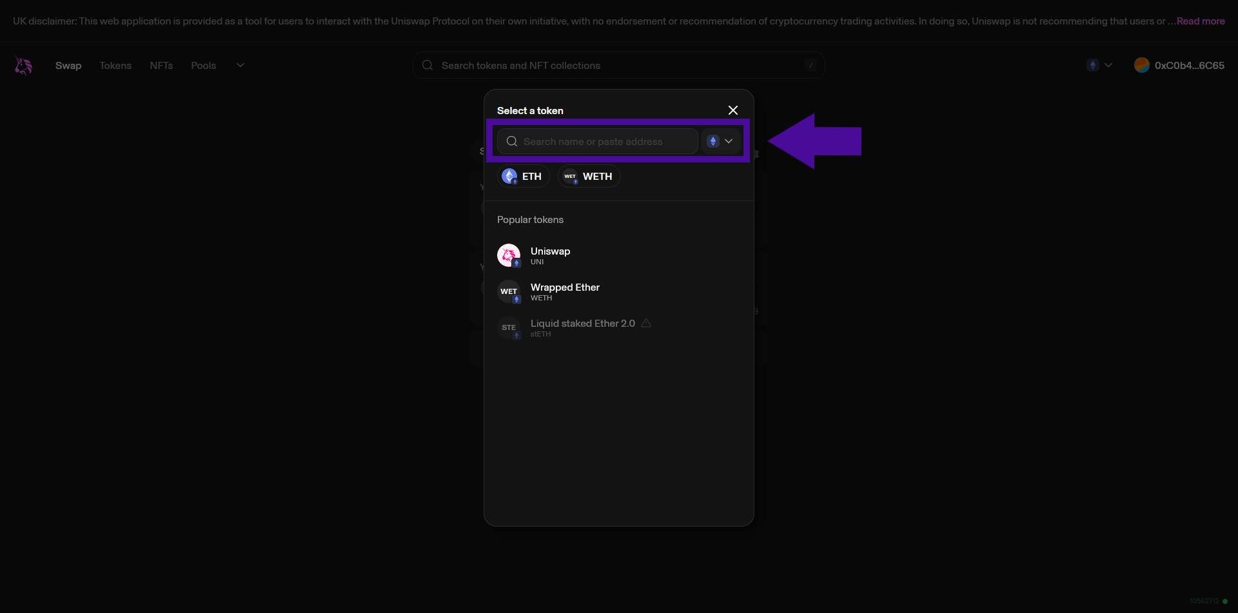1238x613 pixels.
Task: Click the magnifier icon in top search bar
Action: pyautogui.click(x=427, y=65)
